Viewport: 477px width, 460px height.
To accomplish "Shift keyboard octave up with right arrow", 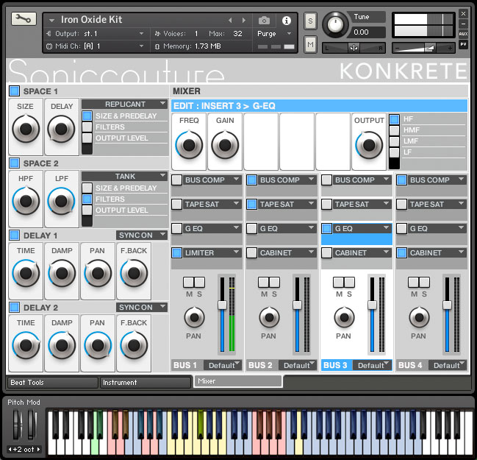I will pos(39,450).
